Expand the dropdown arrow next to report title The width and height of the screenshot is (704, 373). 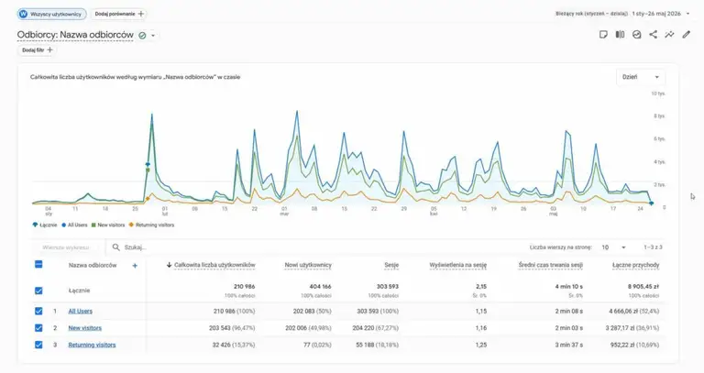tap(153, 36)
